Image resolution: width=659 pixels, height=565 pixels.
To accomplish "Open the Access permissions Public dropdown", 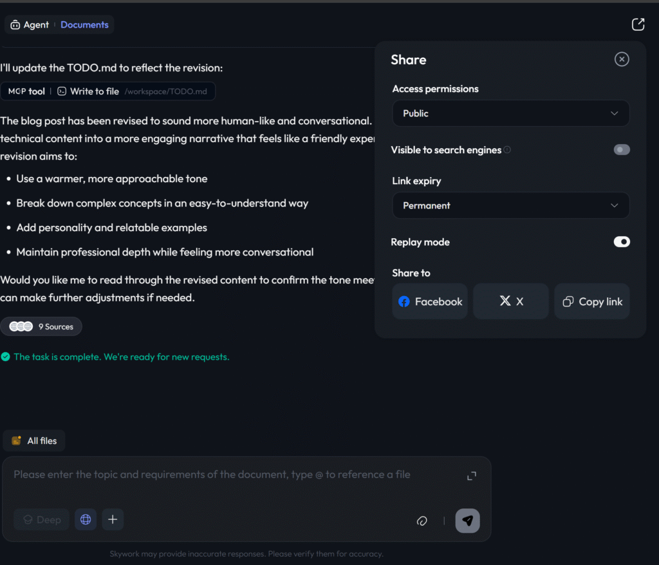I will point(510,113).
